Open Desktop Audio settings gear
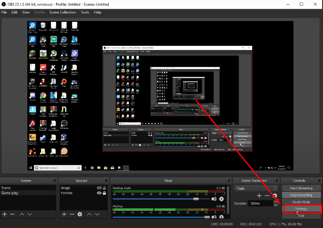This screenshot has width=323, height=228. pyautogui.click(x=222, y=199)
